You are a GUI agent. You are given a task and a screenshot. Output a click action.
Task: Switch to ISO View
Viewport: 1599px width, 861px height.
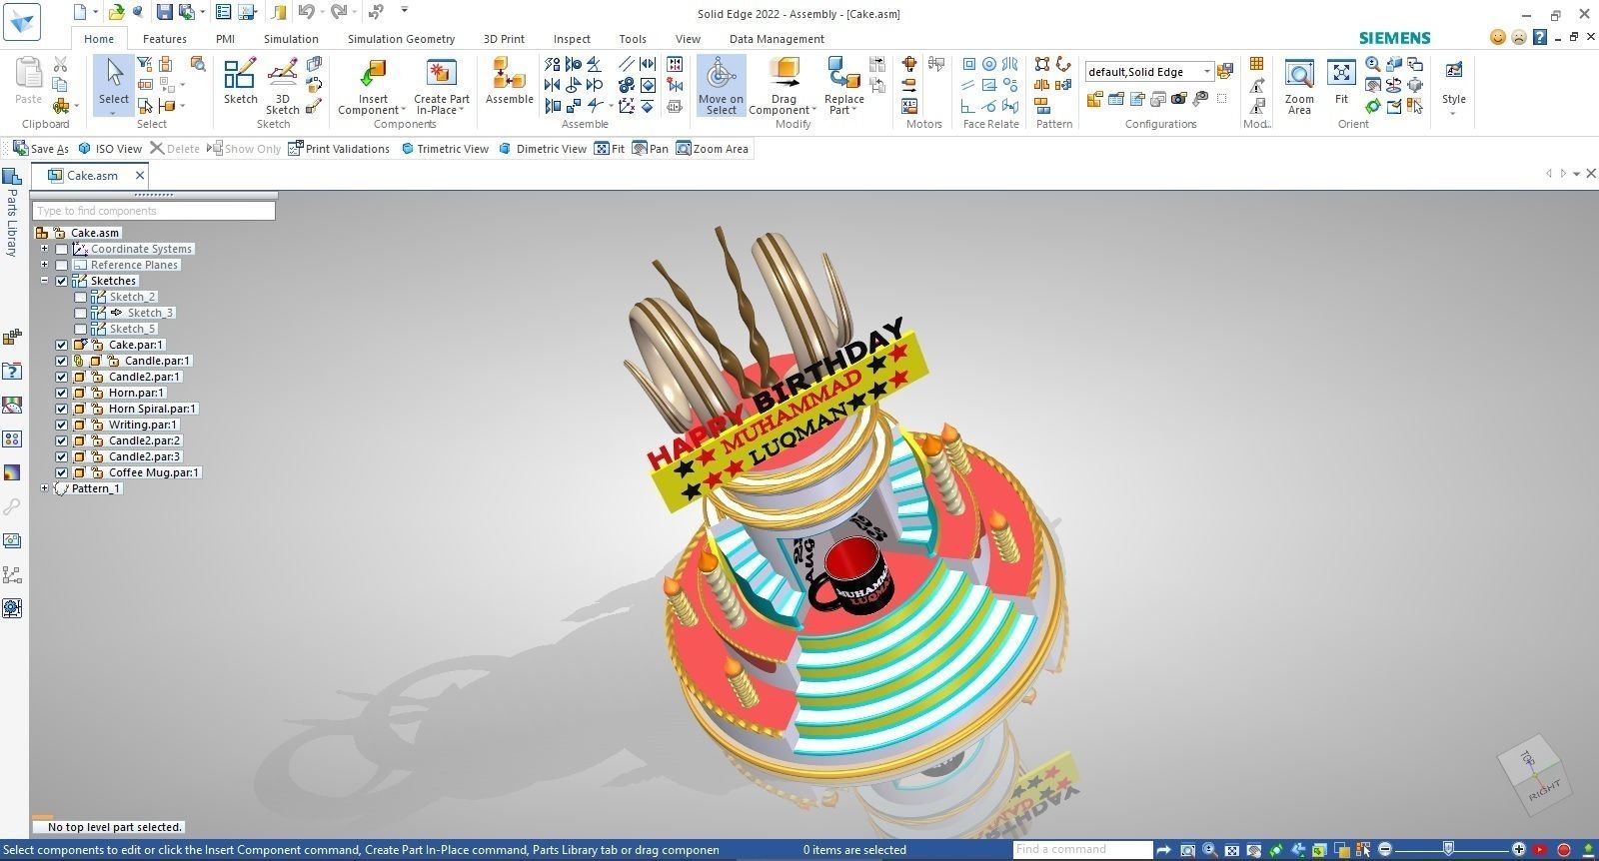click(x=110, y=149)
